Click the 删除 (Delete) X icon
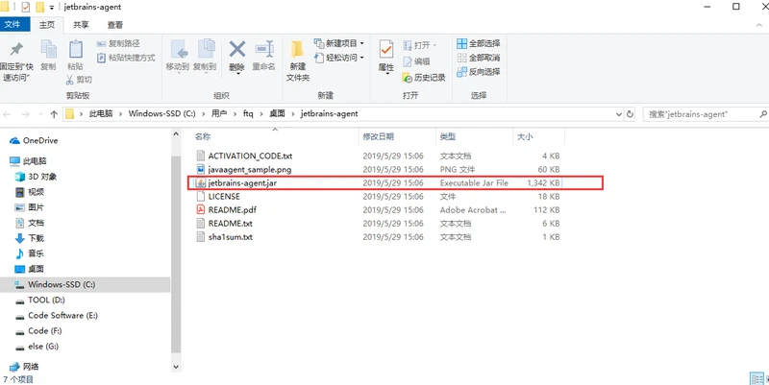 236,50
